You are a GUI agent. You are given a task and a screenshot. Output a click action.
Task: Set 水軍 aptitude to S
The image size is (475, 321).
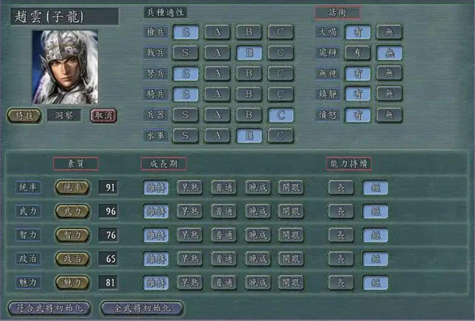point(186,136)
